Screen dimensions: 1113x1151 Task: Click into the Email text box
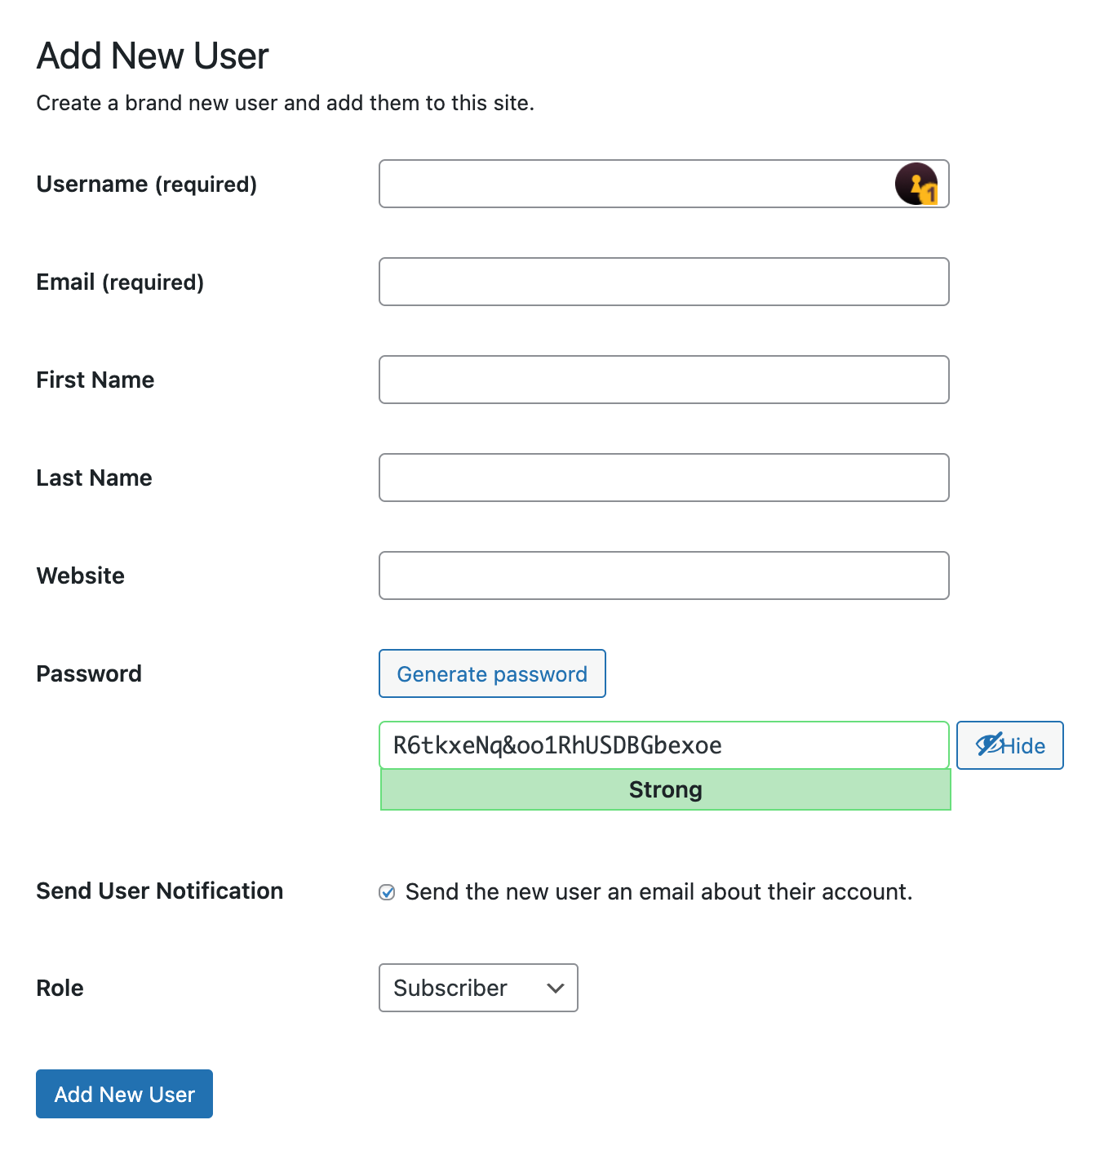coord(663,282)
